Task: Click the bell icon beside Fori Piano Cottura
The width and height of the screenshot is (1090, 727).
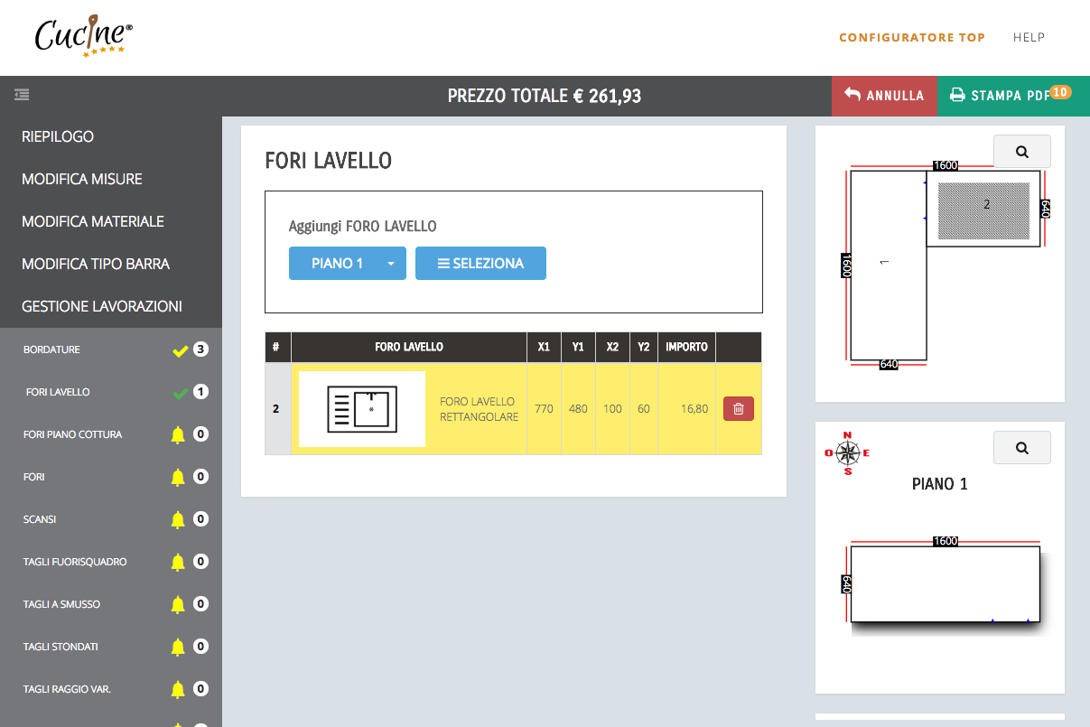Action: 178,435
